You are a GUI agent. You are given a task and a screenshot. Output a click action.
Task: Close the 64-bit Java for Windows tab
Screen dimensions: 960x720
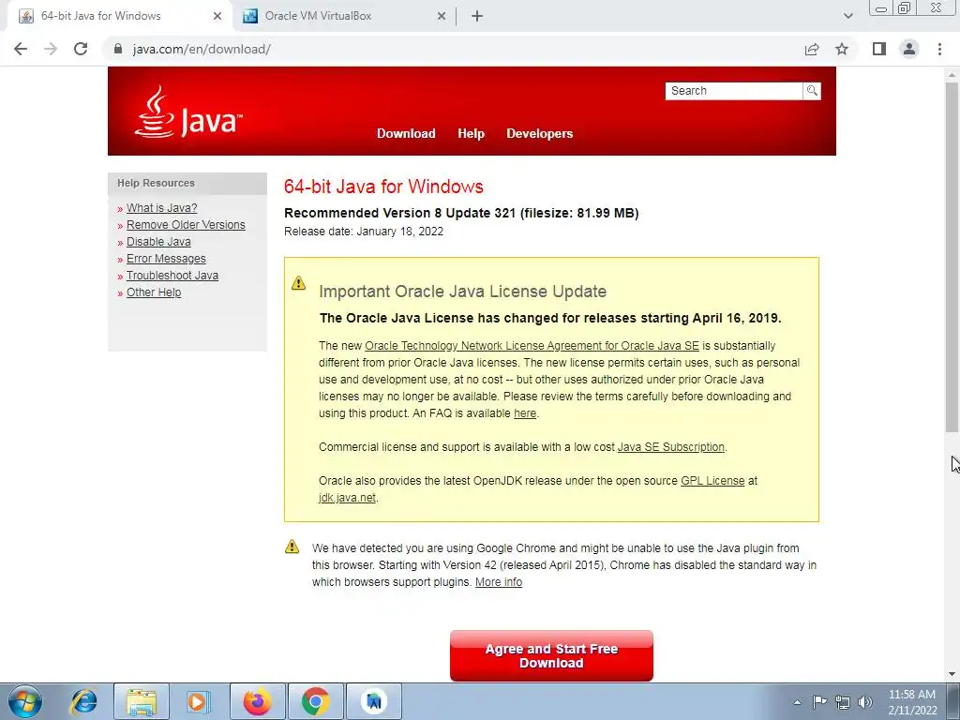pyautogui.click(x=217, y=17)
